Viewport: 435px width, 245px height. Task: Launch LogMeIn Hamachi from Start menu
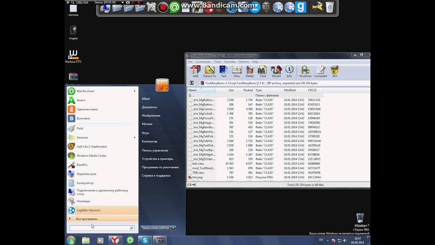102,210
